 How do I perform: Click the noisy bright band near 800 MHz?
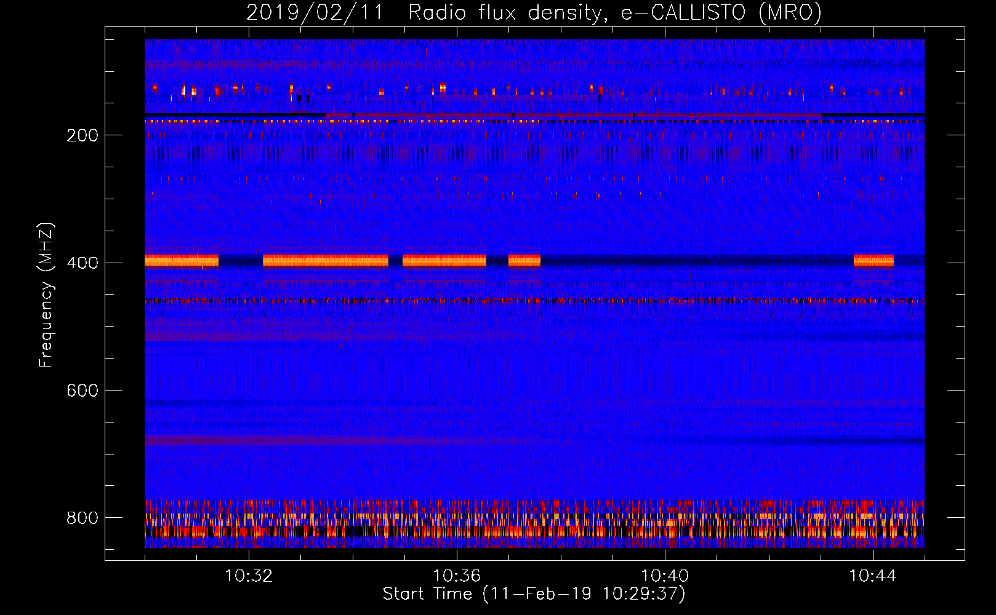[534, 524]
